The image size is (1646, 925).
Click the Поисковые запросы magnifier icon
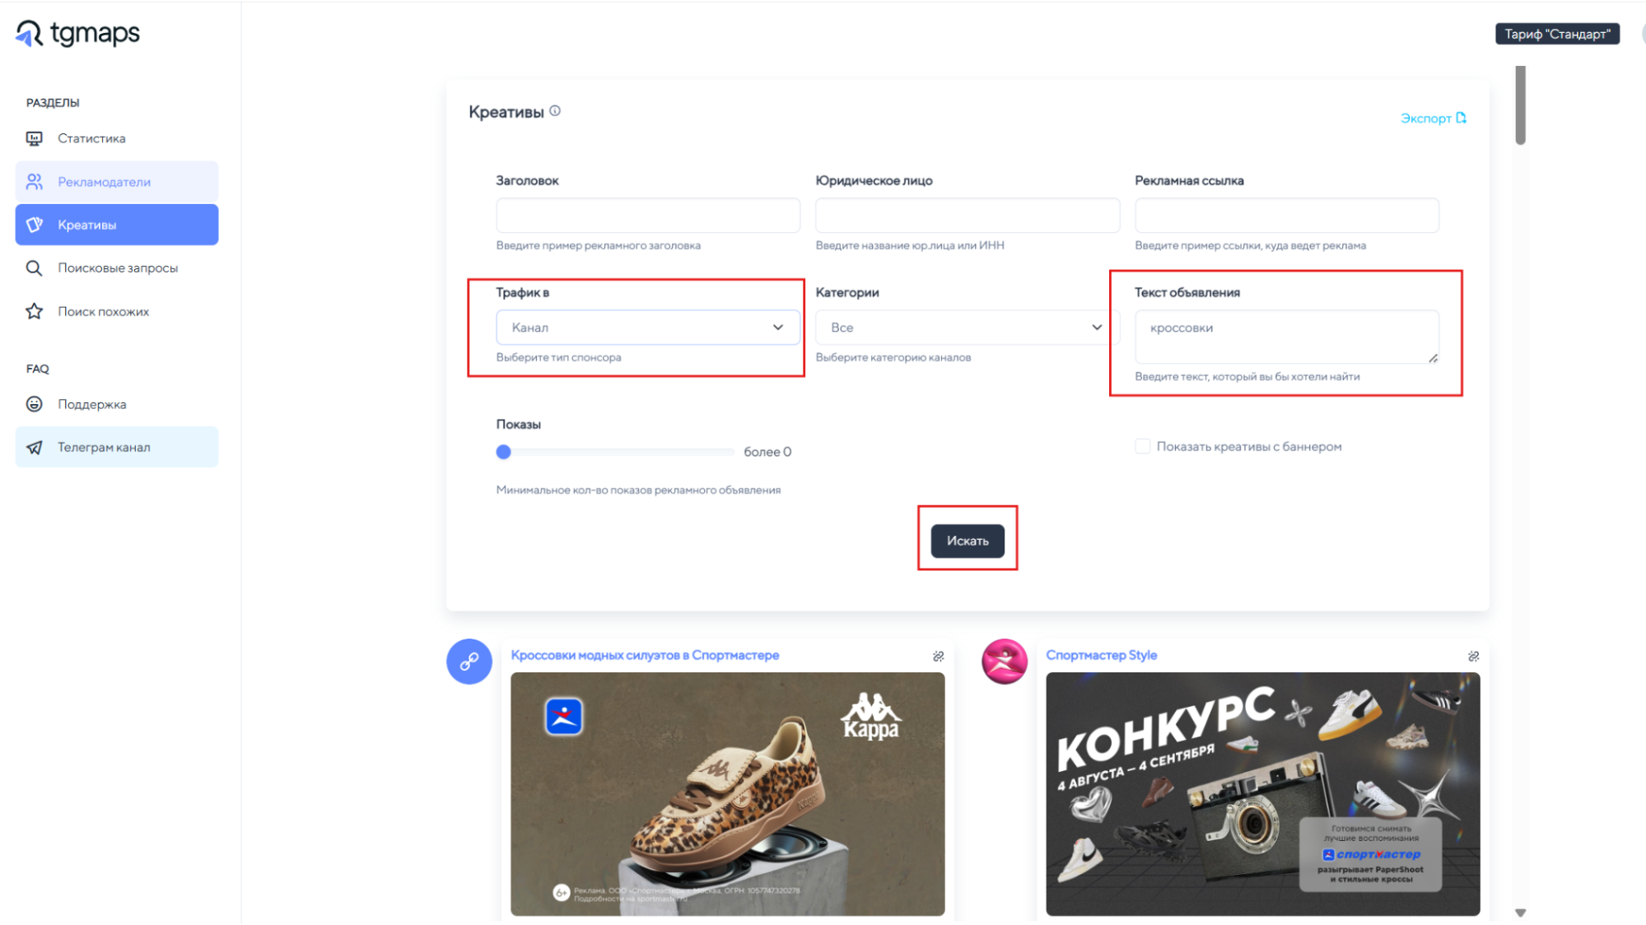click(34, 268)
